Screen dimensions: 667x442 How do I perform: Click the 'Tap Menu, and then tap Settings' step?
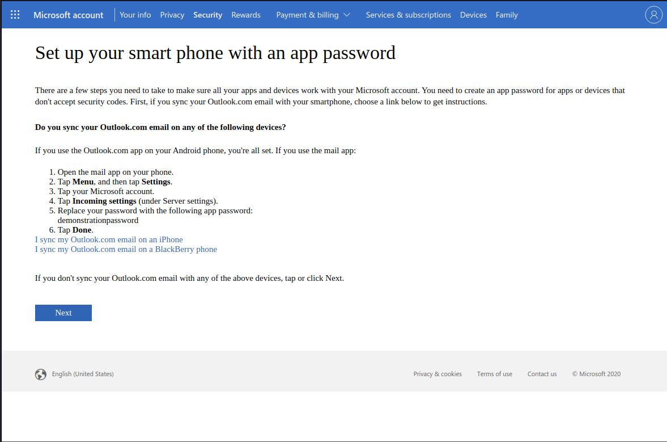click(115, 182)
